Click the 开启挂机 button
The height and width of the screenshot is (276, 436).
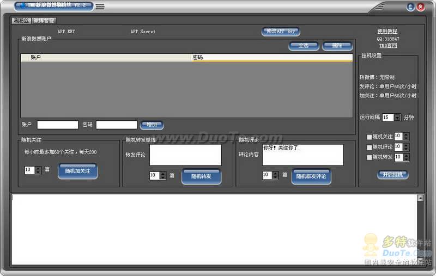point(392,175)
